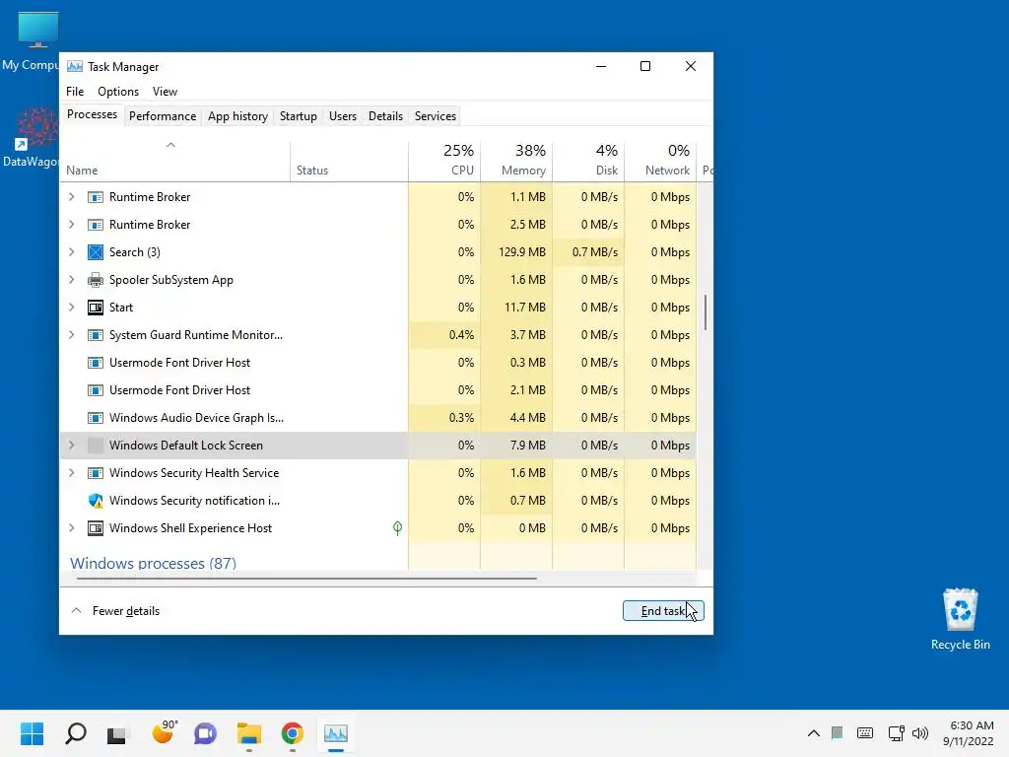Click the Windows Default Lock Screen icon
1009x757 pixels.
pos(96,446)
